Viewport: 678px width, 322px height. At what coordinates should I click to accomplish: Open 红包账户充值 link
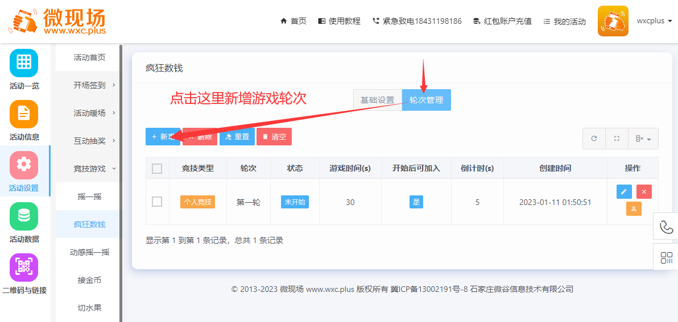pyautogui.click(x=502, y=21)
